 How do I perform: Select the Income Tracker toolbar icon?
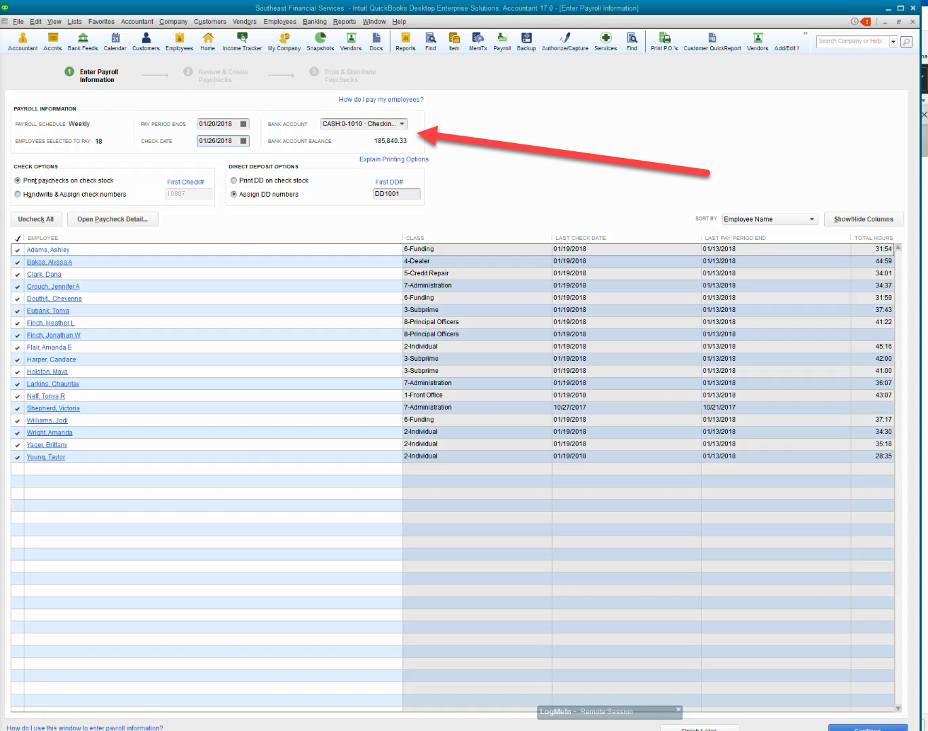(x=241, y=41)
